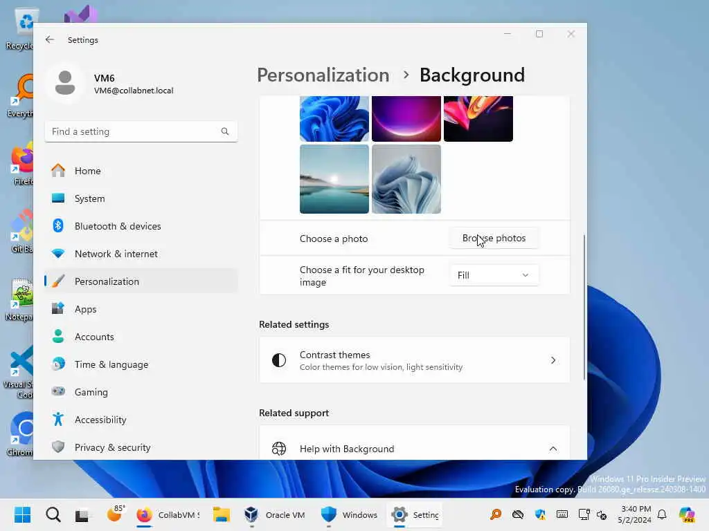The width and height of the screenshot is (709, 531).
Task: Select Personalization in sidebar
Action: pyautogui.click(x=141, y=281)
